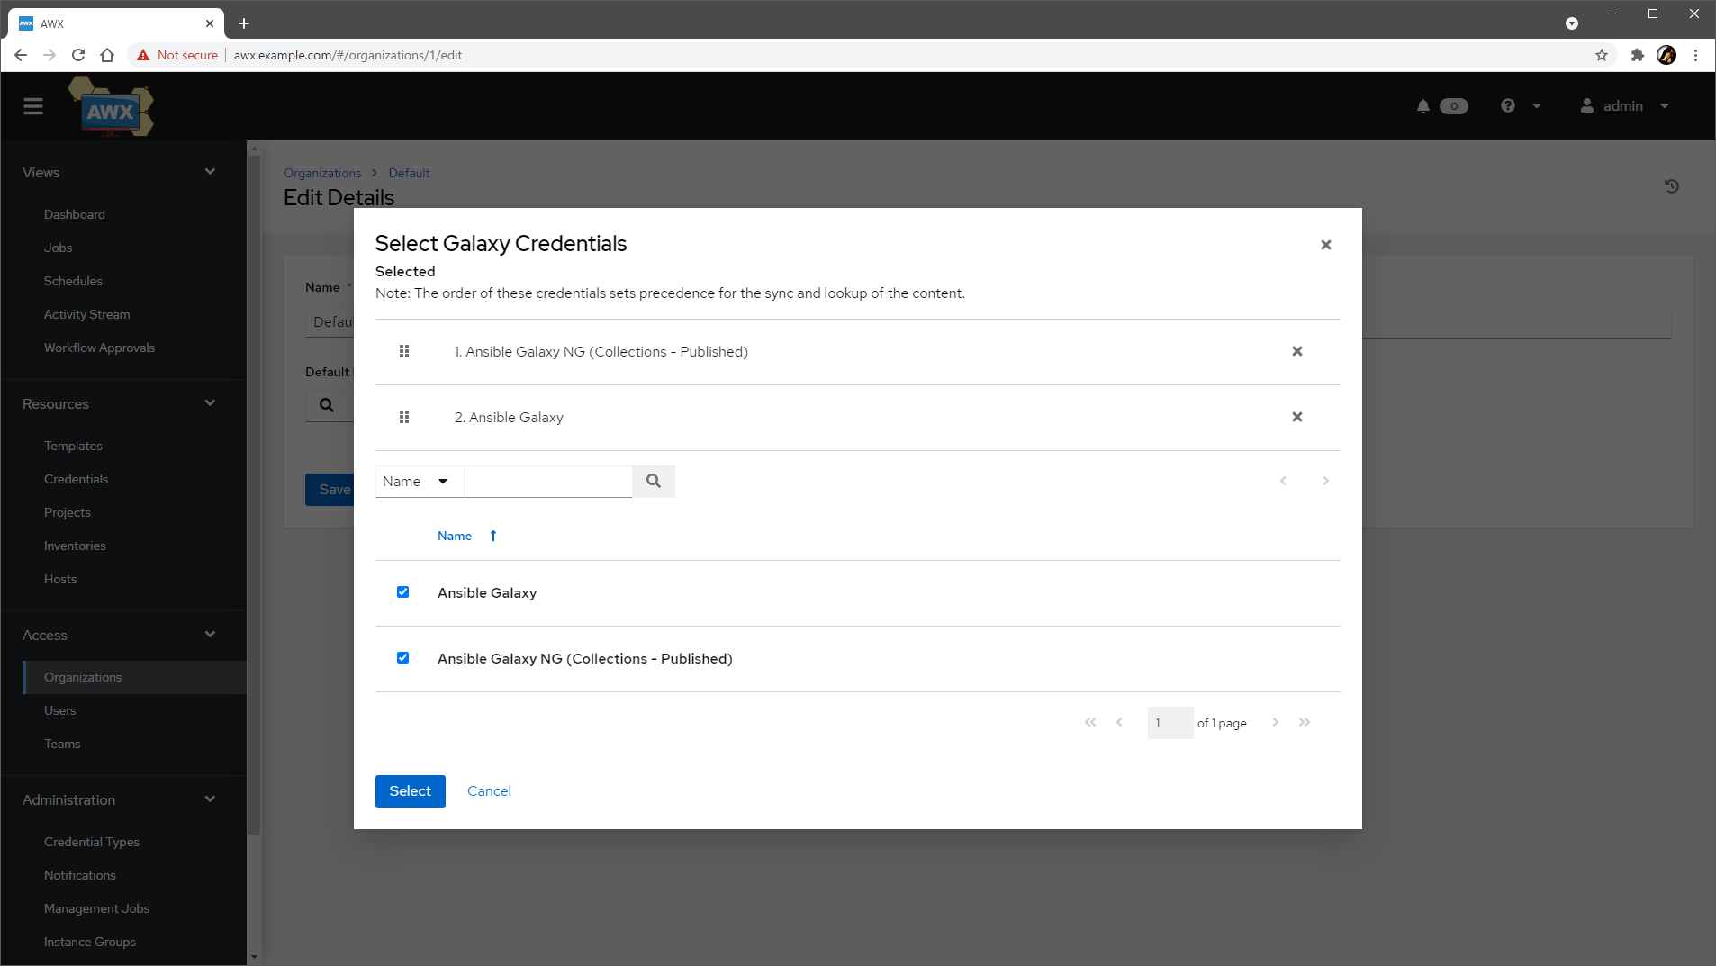Open the notifications bell icon

coord(1423,106)
